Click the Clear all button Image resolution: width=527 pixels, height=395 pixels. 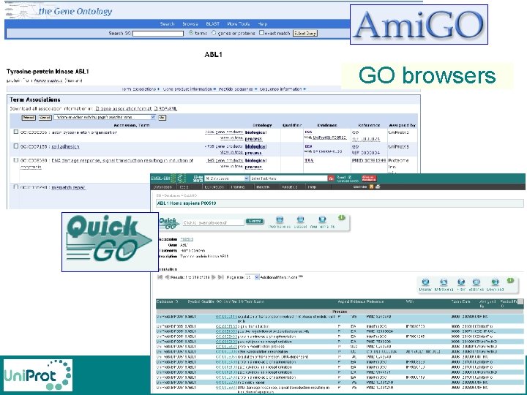tap(45, 118)
